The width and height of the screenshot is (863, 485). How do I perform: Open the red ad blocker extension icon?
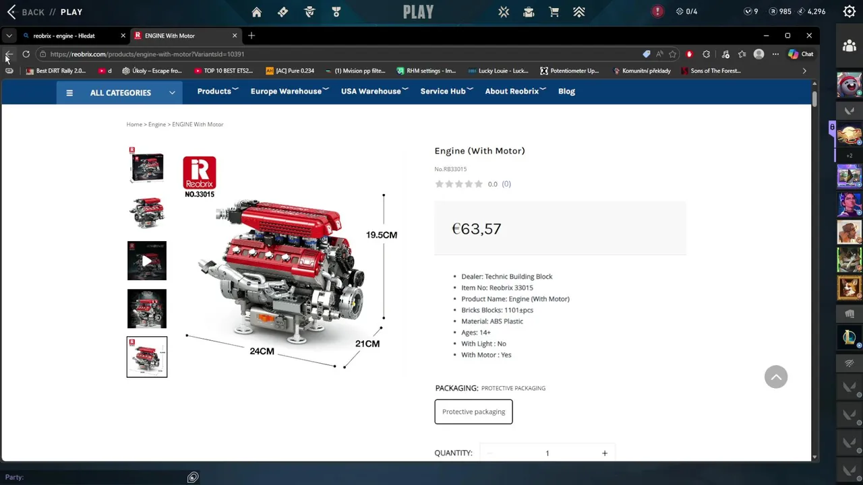(x=689, y=54)
